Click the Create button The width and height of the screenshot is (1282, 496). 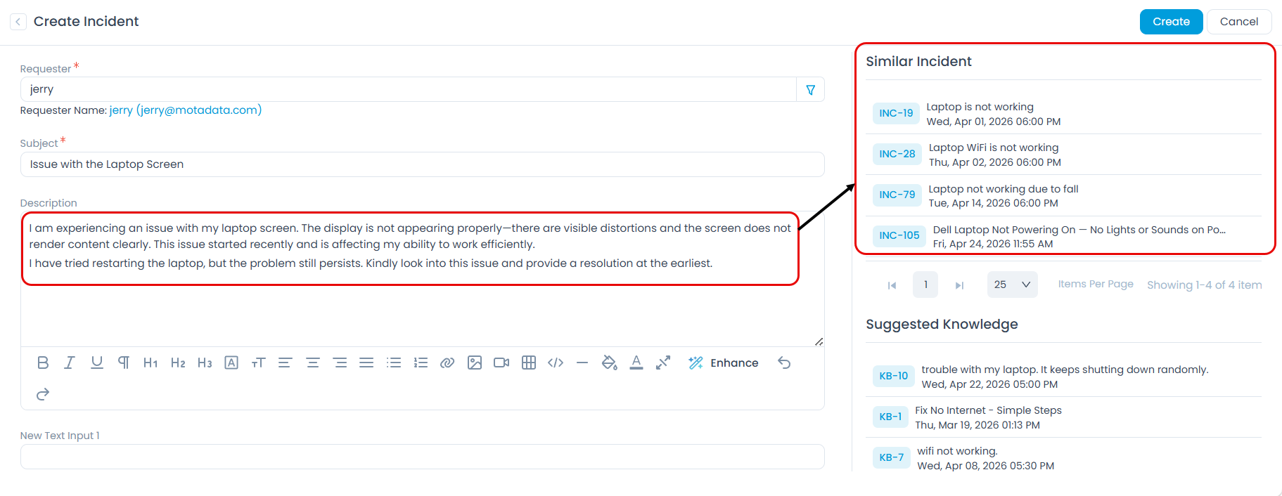pyautogui.click(x=1171, y=22)
